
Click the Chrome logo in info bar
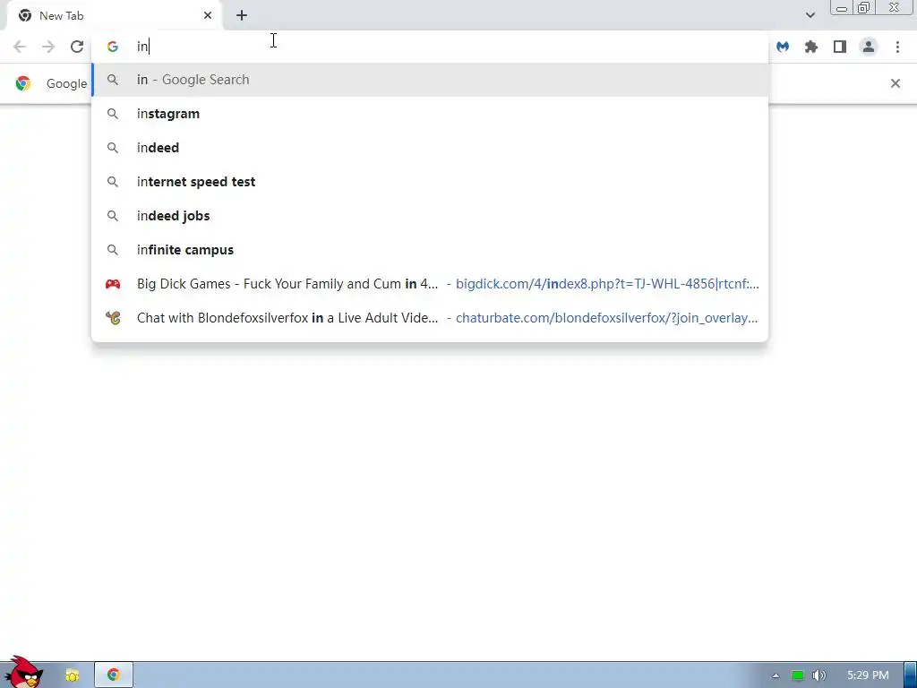pos(23,83)
